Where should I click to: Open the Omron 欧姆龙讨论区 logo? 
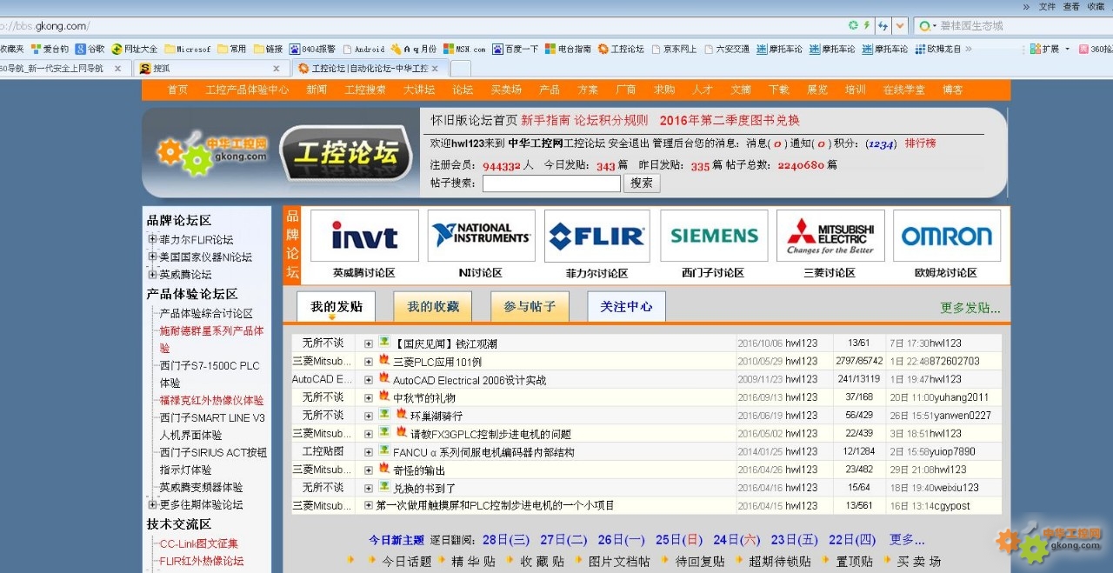[x=946, y=236]
